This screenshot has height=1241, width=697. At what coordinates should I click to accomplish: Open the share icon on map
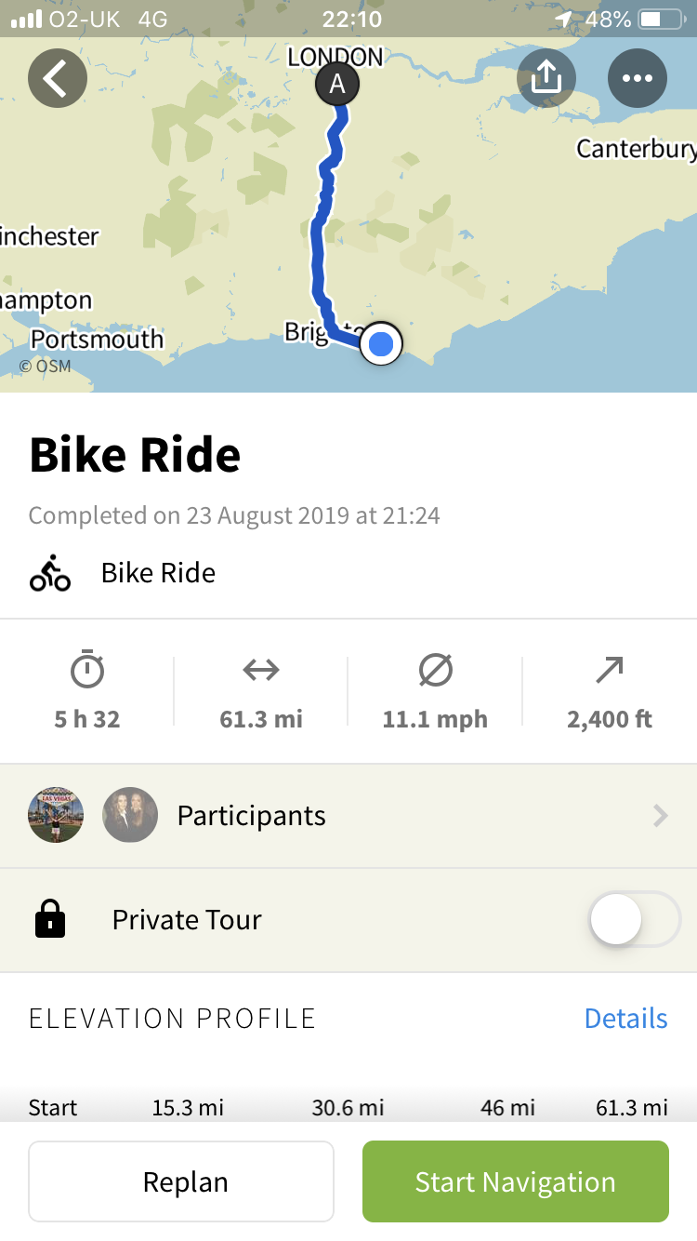[546, 78]
